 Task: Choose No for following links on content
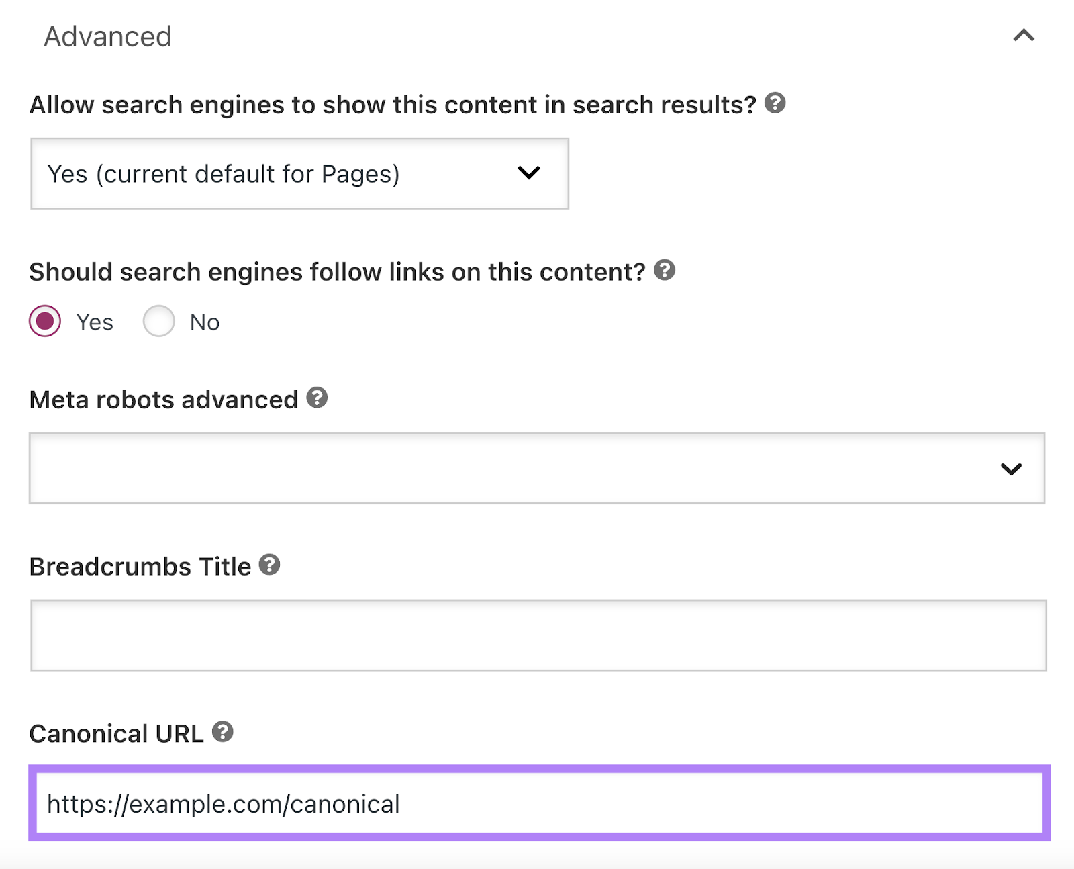pos(158,322)
